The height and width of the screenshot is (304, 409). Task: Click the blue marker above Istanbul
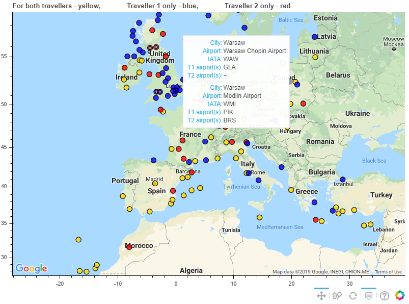pos(342,180)
